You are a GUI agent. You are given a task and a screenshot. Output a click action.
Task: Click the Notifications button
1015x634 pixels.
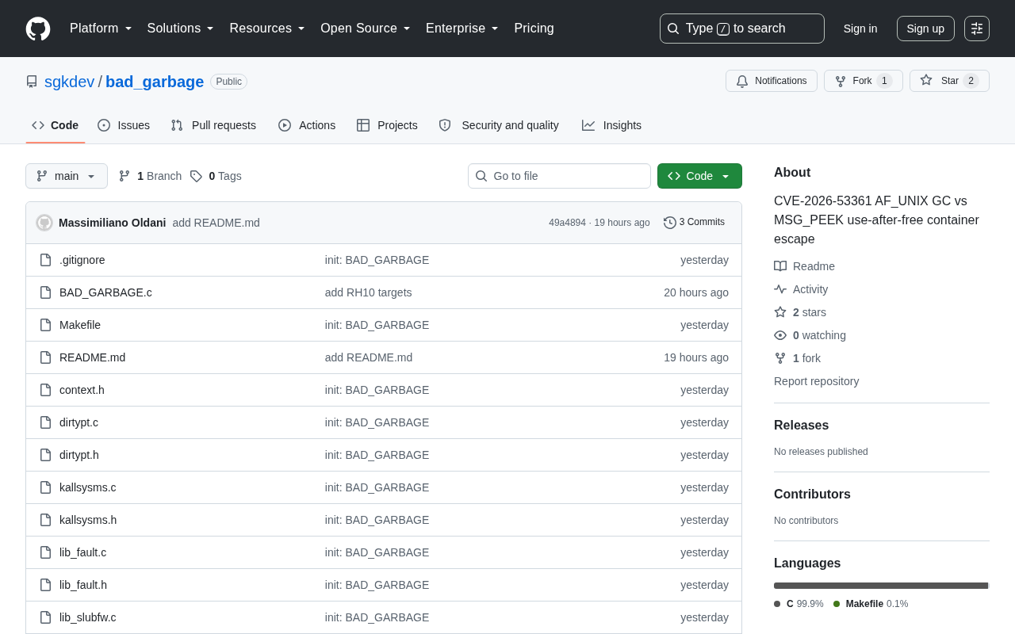[772, 81]
